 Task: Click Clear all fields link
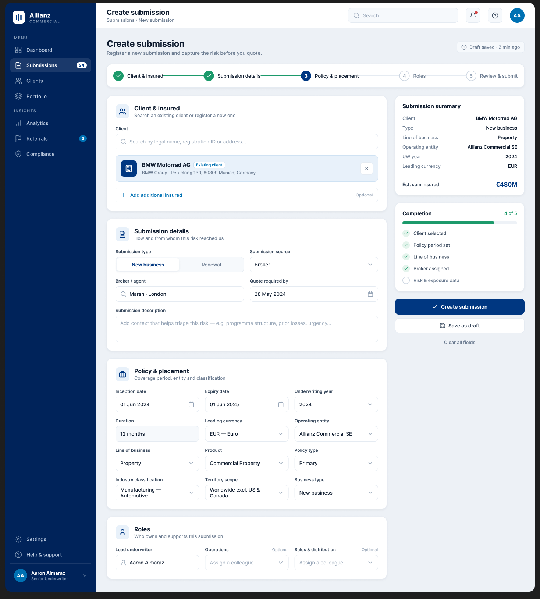460,343
